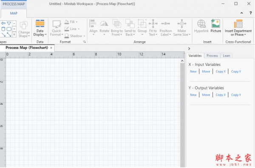
Task: Click Insert Department or Phase icon
Action: click(x=238, y=24)
